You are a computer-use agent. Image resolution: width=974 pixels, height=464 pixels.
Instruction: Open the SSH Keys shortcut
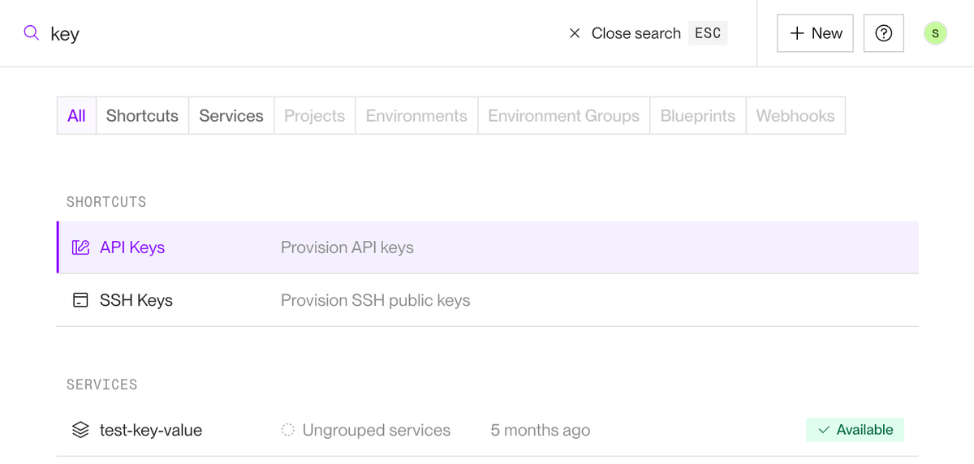pyautogui.click(x=136, y=300)
